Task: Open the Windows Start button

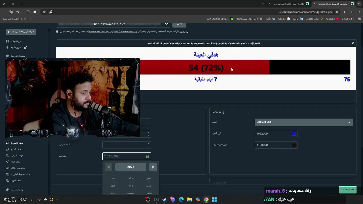Action: tap(214, 199)
